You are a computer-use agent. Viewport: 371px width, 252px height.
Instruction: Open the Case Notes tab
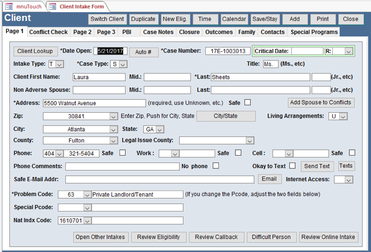pos(158,32)
